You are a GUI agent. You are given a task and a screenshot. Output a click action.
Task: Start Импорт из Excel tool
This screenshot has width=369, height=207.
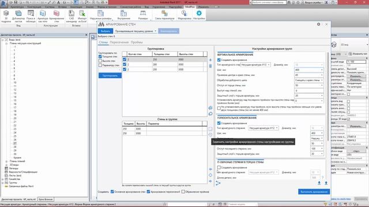coord(82,17)
